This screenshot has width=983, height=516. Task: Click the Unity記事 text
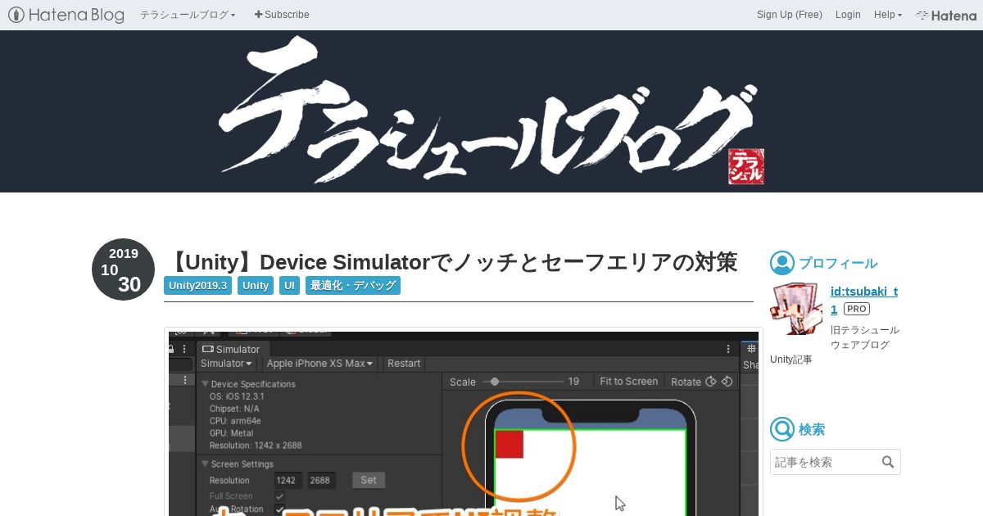coord(790,360)
